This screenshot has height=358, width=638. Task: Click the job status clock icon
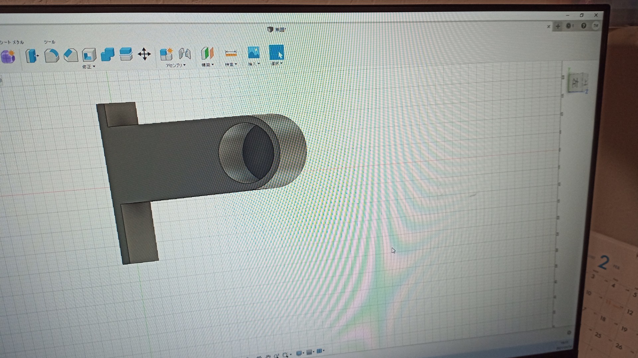pyautogui.click(x=569, y=26)
